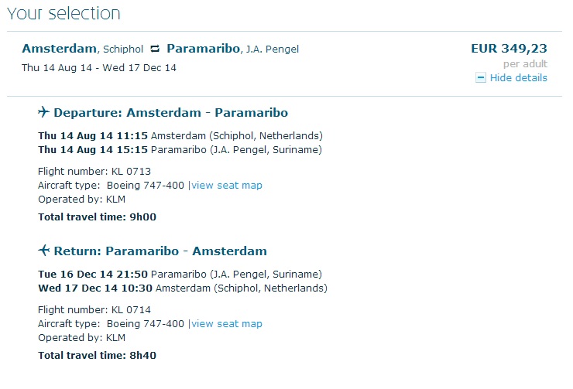Click the Thu 14 Aug 14 11:15 departure time

point(93,136)
